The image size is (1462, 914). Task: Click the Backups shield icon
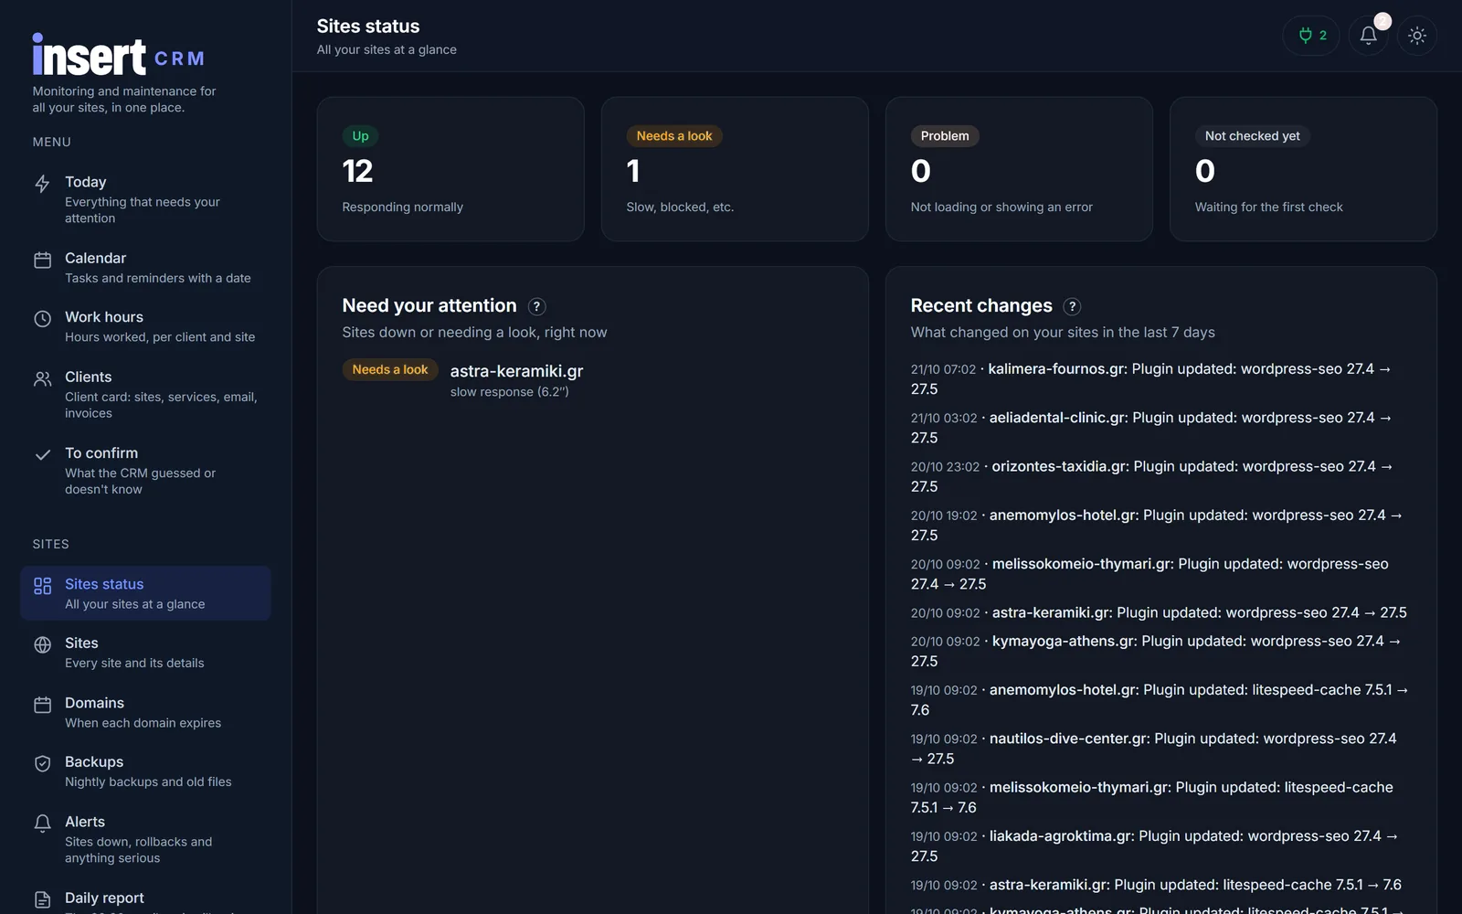(x=42, y=763)
